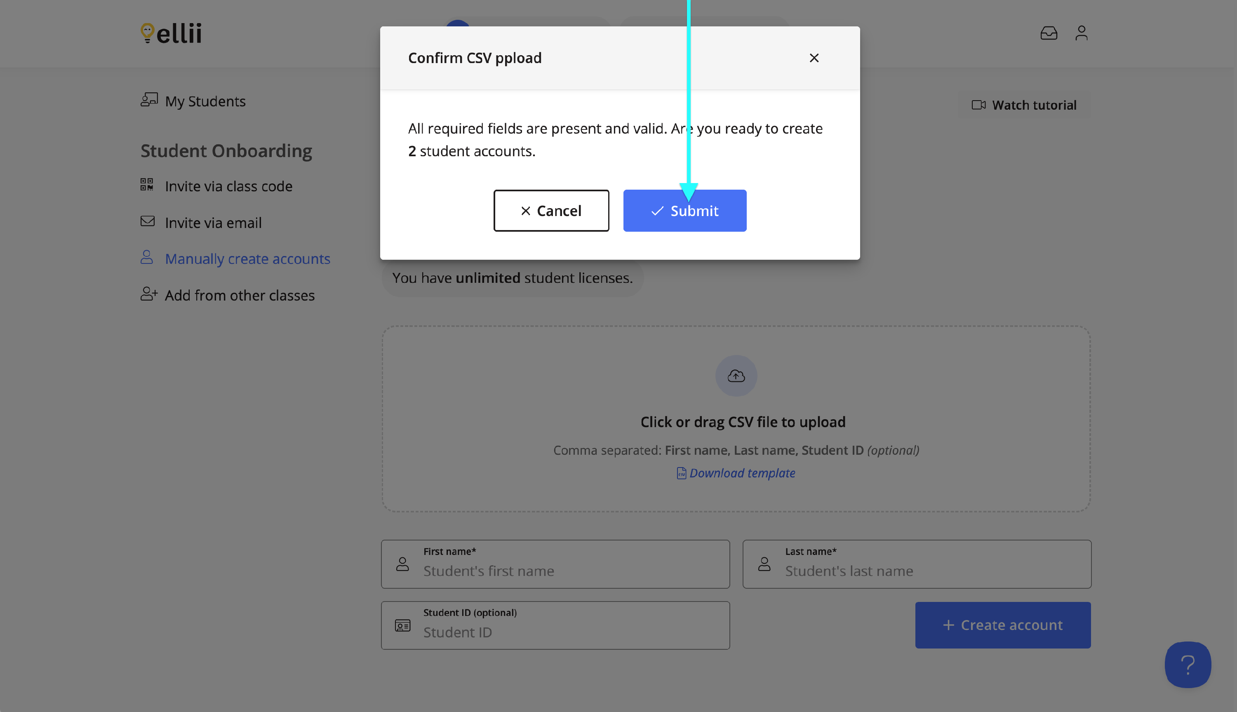This screenshot has height=712, width=1237.
Task: Select Manually create accounts
Action: 247,258
